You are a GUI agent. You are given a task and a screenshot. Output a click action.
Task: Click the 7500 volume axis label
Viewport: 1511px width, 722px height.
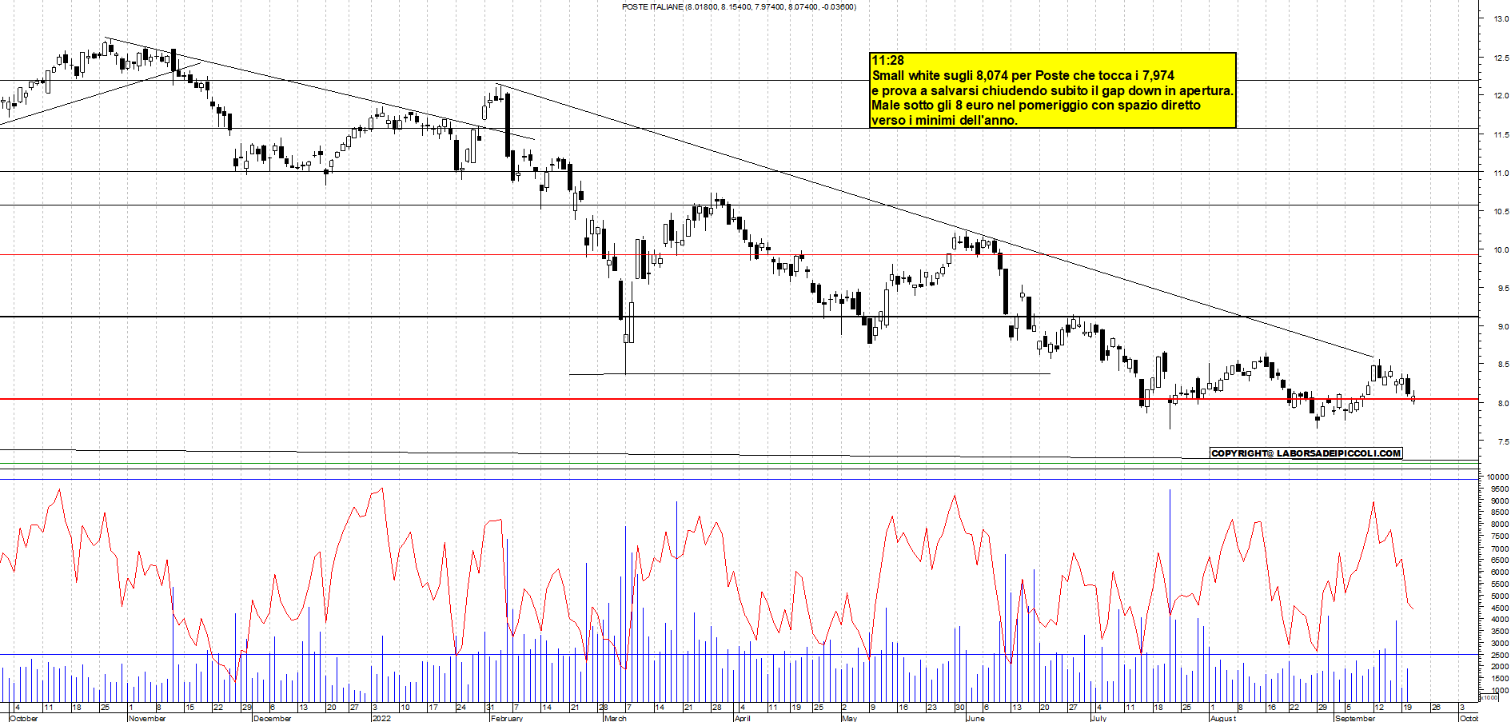pyautogui.click(x=1500, y=537)
